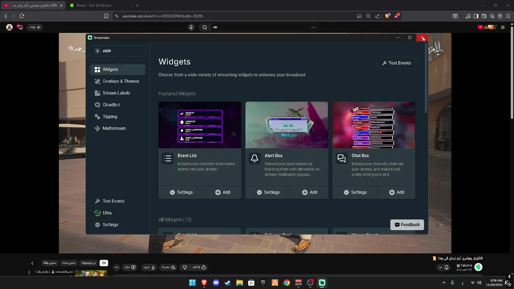The width and height of the screenshot is (514, 289).
Task: Add the Chat Box widget
Action: click(x=397, y=192)
